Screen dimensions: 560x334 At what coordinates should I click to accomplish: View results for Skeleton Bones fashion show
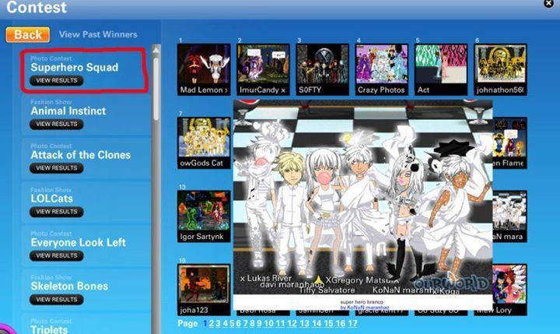pos(57,299)
